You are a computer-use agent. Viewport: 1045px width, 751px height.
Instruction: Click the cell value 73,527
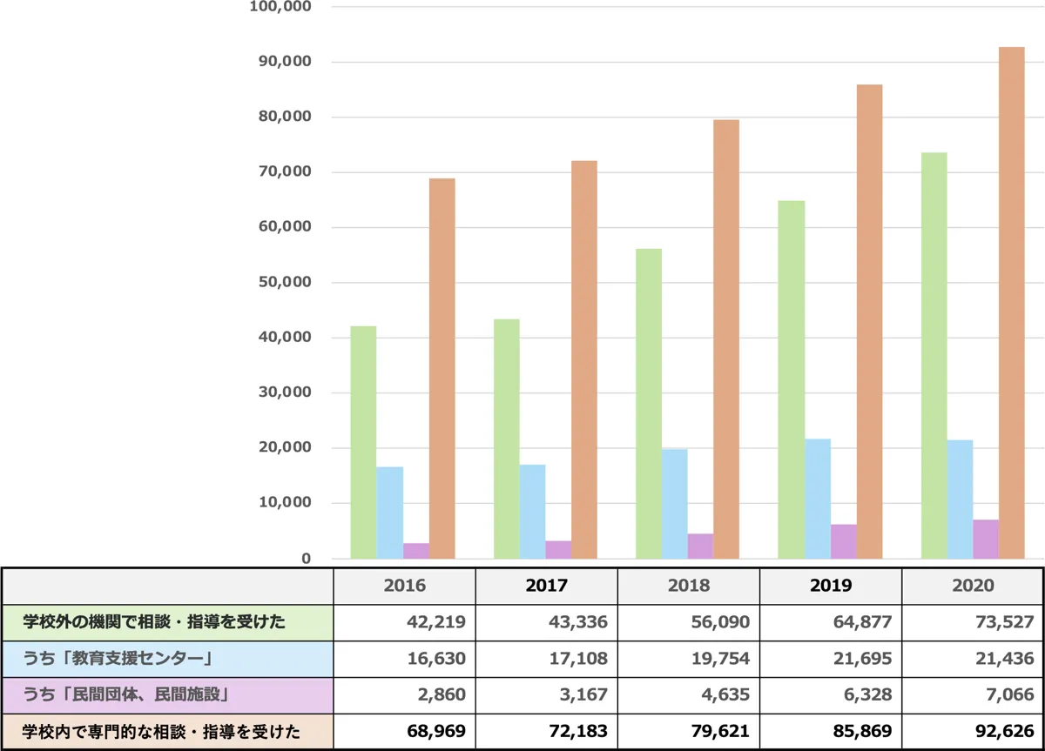click(x=1004, y=623)
